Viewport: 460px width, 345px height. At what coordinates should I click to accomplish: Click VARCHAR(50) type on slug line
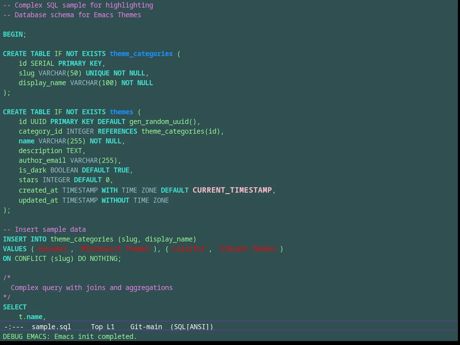pyautogui.click(x=60, y=73)
